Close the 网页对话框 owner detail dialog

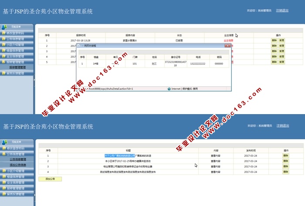pos(227,46)
